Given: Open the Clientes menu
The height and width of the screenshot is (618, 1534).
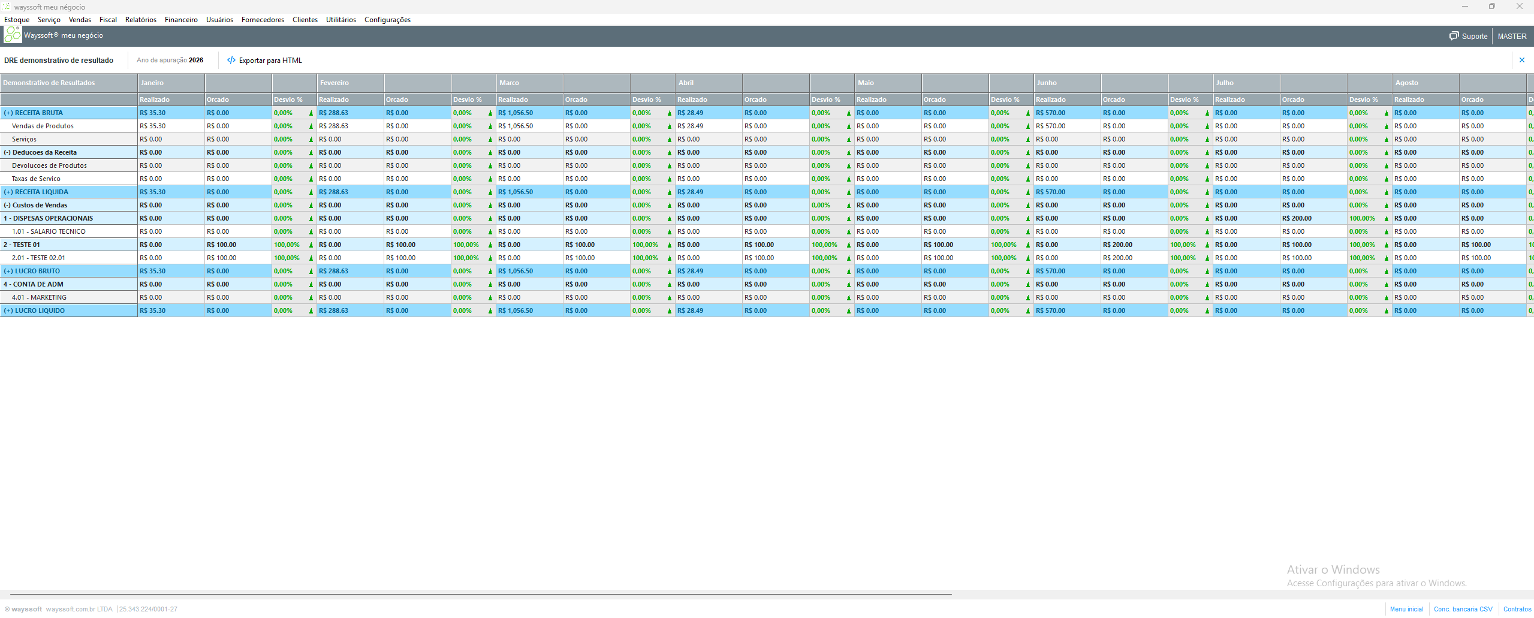Looking at the screenshot, I should (x=305, y=20).
